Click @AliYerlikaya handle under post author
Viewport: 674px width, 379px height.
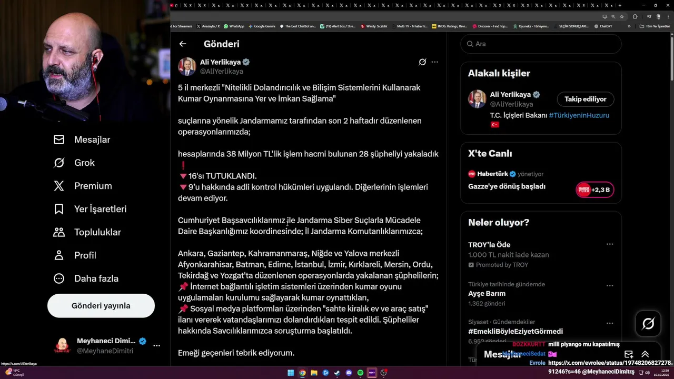[221, 71]
